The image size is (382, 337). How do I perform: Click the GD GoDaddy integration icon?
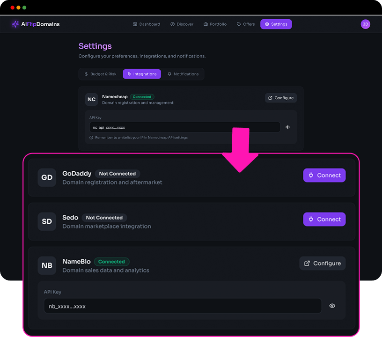coord(47,178)
